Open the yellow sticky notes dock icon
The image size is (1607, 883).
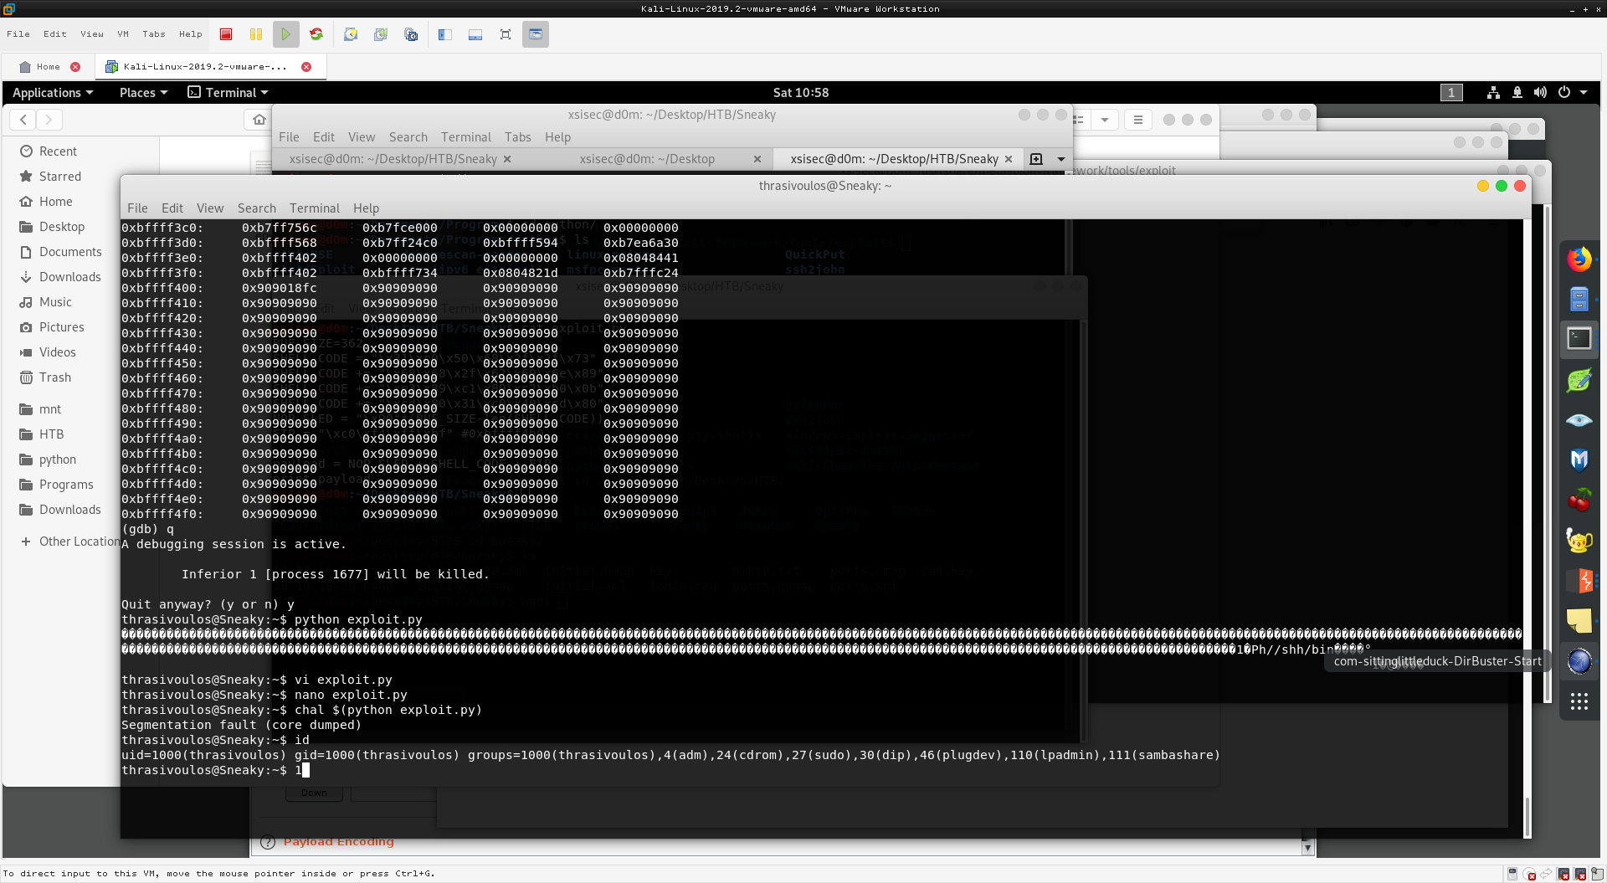[1579, 620]
